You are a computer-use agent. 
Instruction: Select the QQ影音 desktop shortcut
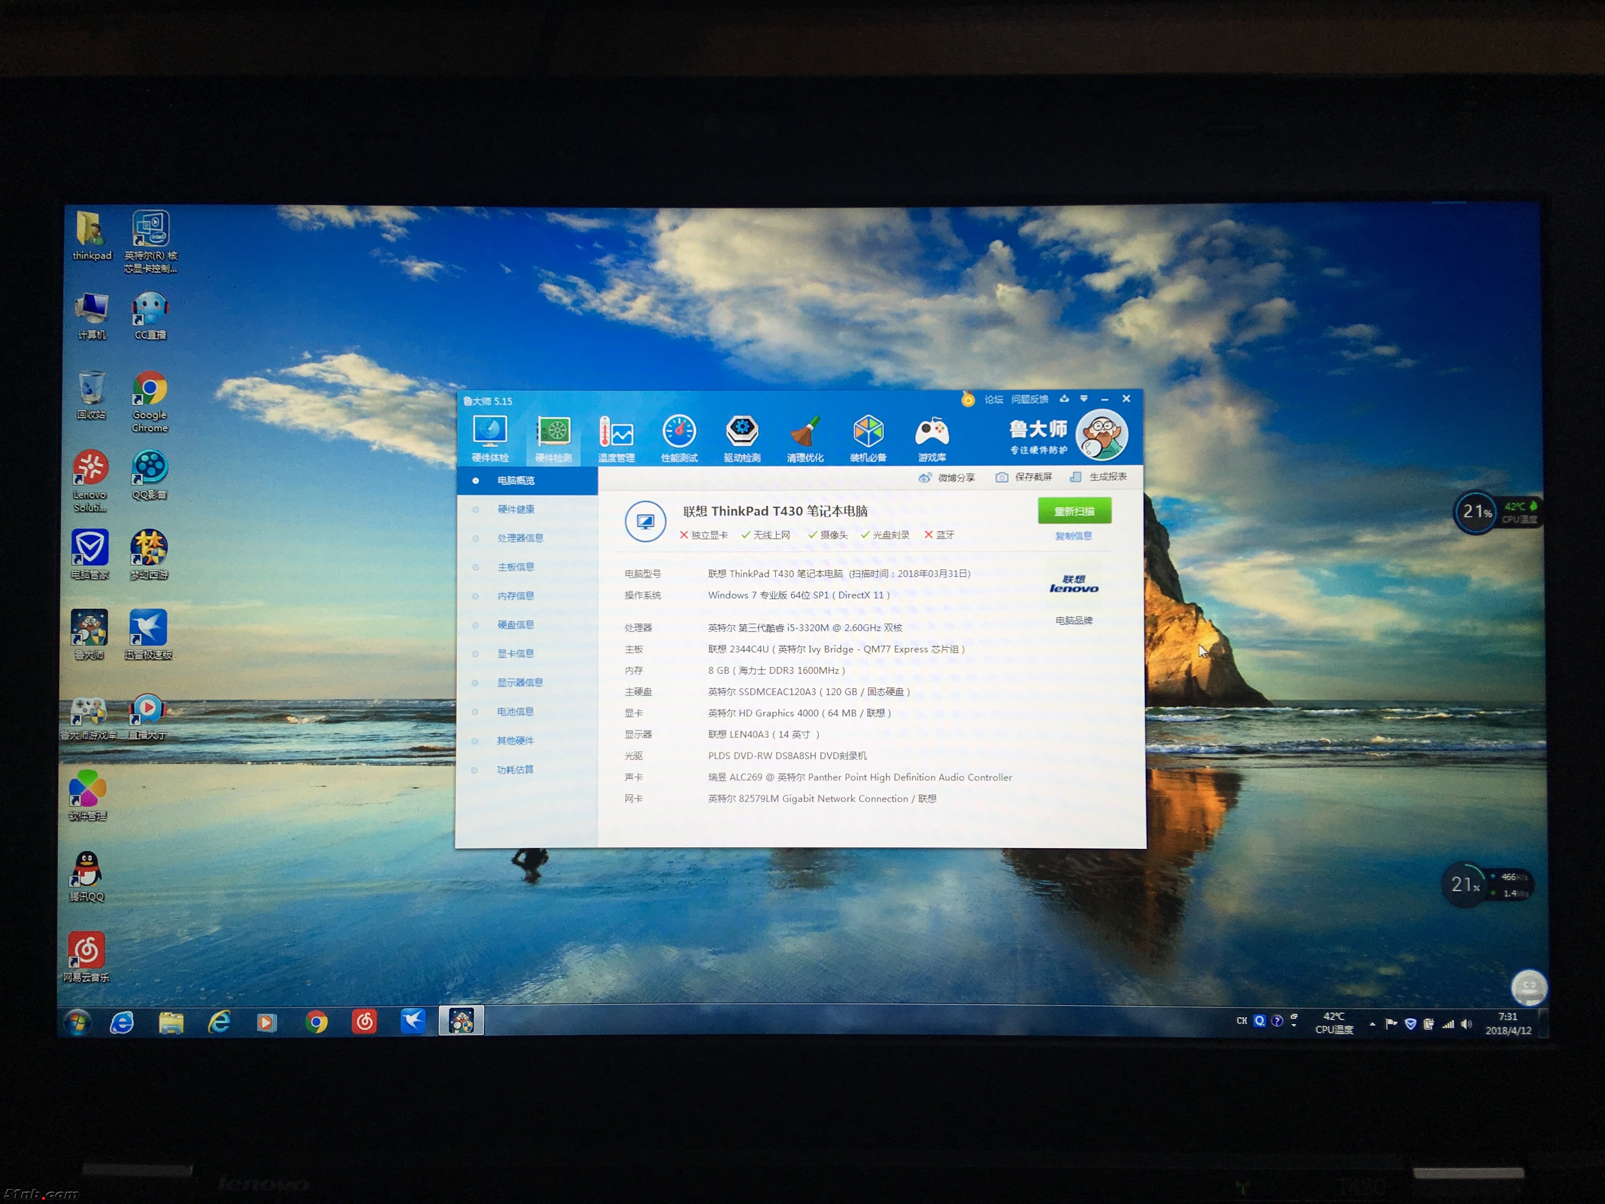coord(149,476)
